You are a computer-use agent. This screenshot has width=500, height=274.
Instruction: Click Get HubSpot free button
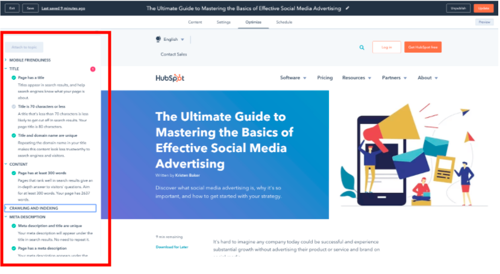(423, 47)
